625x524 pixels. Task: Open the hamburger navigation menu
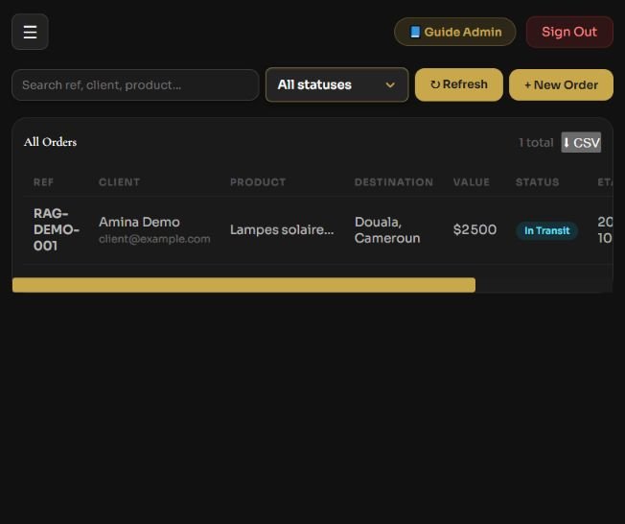[x=30, y=32]
